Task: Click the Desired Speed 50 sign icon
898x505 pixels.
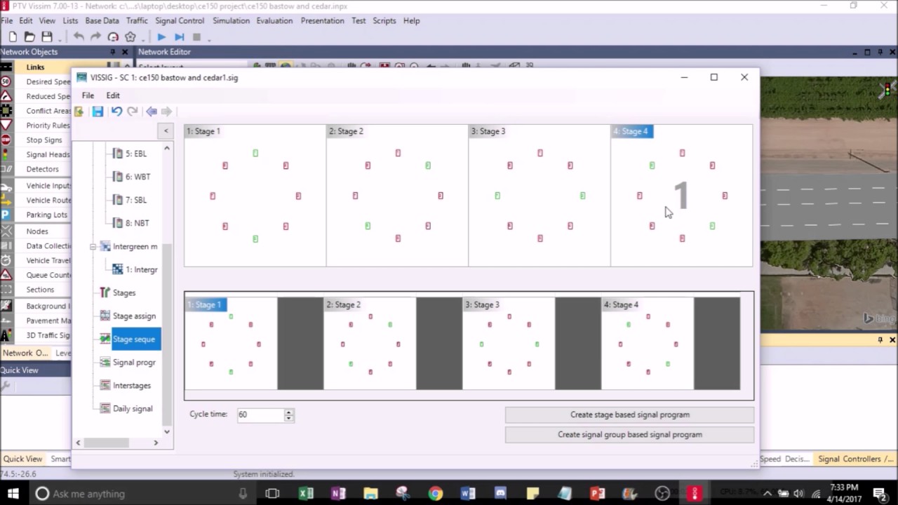Action: click(x=6, y=81)
